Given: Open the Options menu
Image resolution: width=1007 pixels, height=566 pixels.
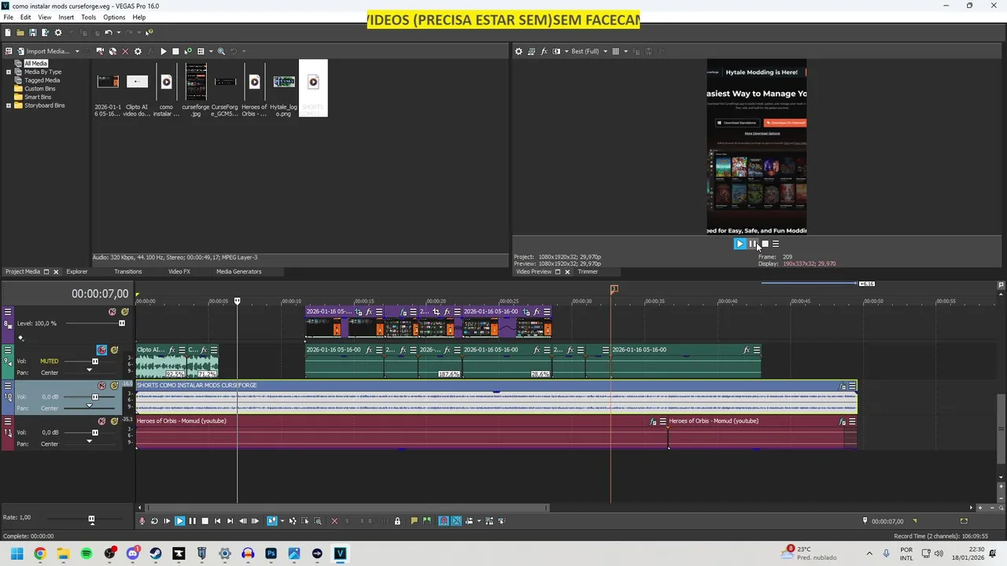Looking at the screenshot, I should point(114,17).
